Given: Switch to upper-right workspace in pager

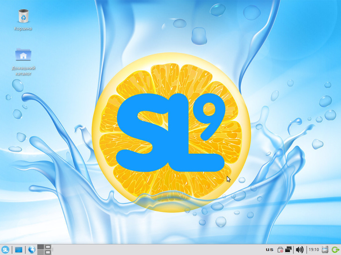Looking at the screenshot, I should (48, 247).
